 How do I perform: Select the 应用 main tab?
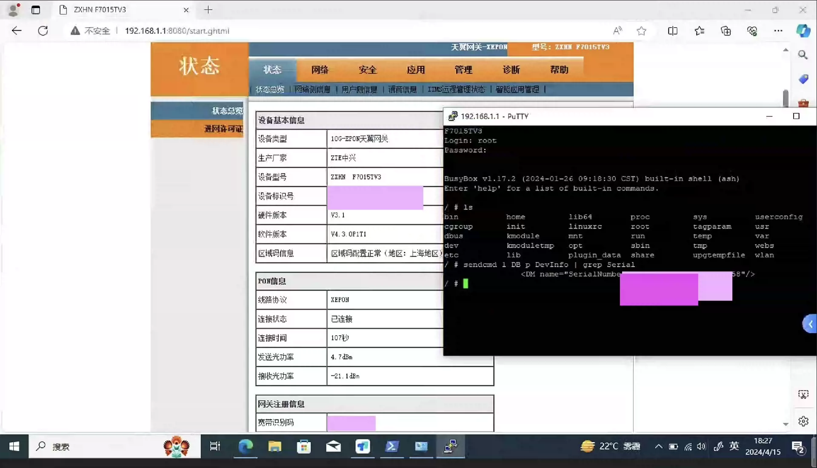pos(416,70)
